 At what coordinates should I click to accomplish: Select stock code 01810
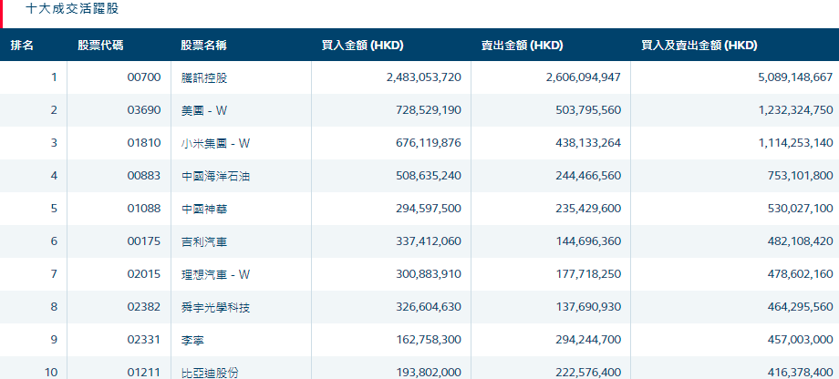(144, 143)
